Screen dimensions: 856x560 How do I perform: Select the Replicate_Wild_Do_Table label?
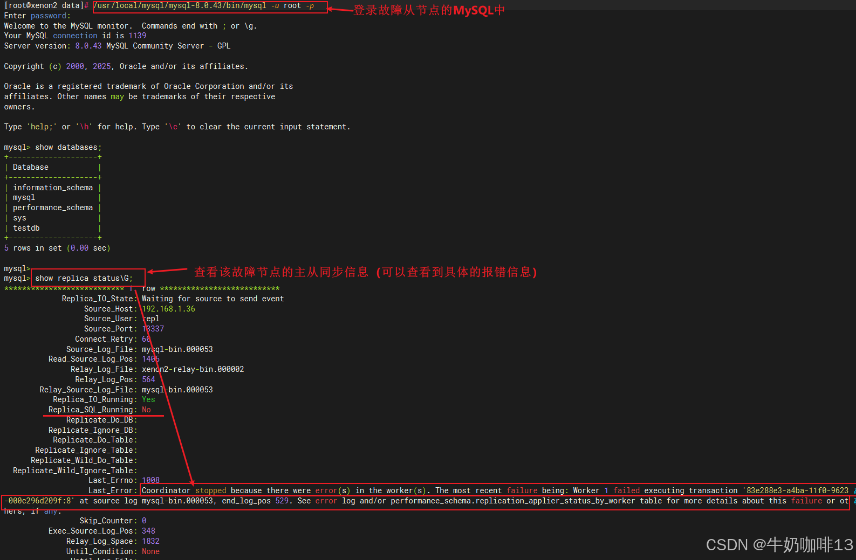coord(84,460)
